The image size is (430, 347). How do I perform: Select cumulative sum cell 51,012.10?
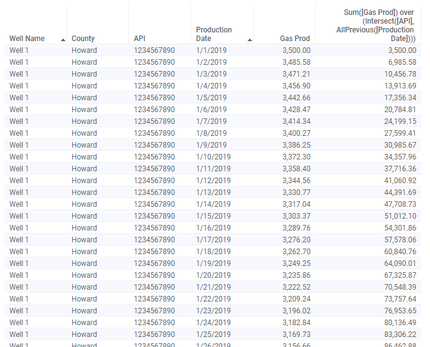[400, 216]
